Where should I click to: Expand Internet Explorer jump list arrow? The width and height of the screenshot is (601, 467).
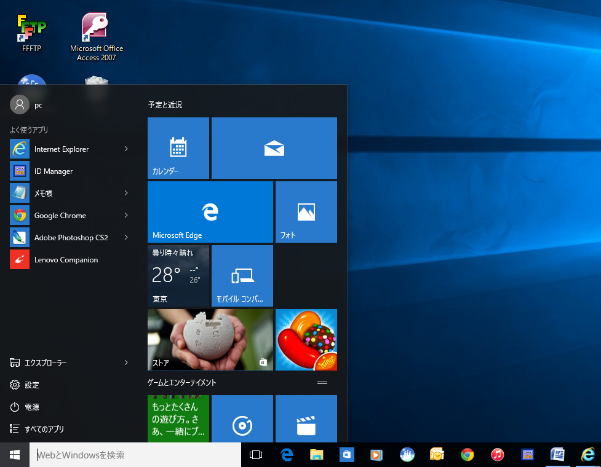126,149
